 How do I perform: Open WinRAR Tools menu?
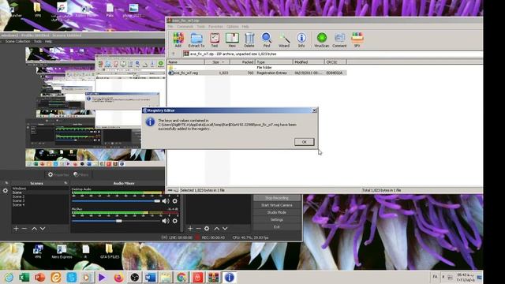[201, 26]
